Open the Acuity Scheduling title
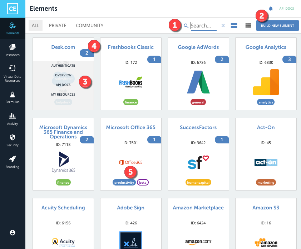This screenshot has height=249, width=301. coord(63,208)
